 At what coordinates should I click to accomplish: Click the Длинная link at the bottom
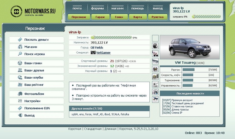click(110, 129)
